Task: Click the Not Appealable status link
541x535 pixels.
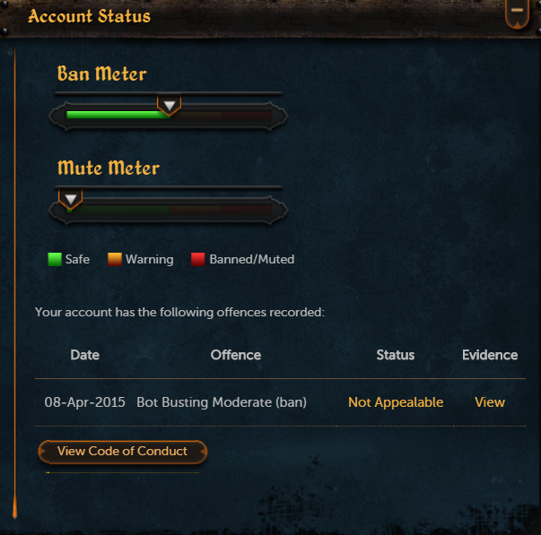Action: coord(396,402)
